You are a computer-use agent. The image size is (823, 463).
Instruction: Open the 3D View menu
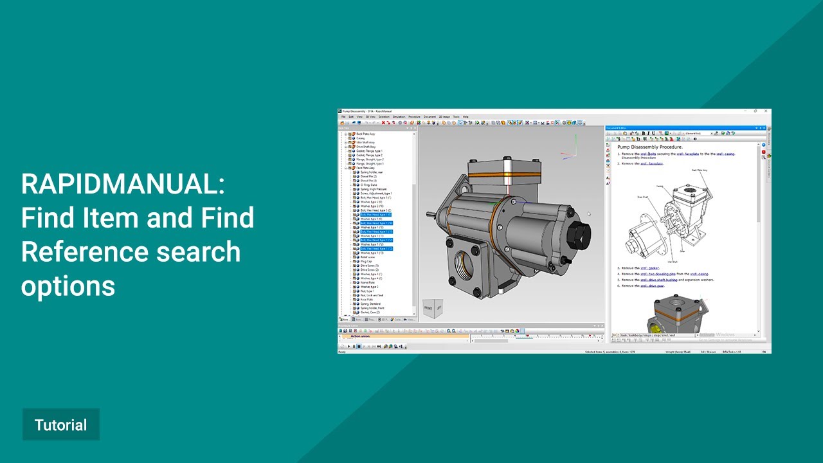coord(370,116)
